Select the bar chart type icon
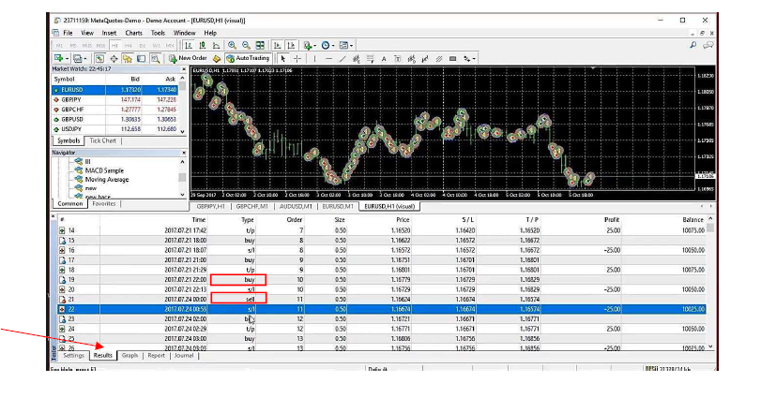761x398 pixels. tap(189, 46)
